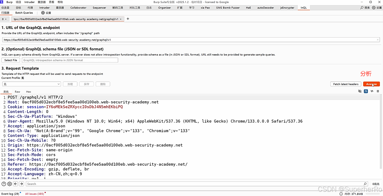Click the GraphQL introspection schema file field
The height and width of the screenshot is (196, 383).
click(x=70, y=60)
